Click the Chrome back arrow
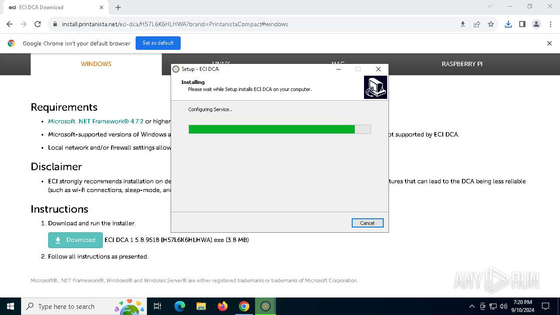Image resolution: width=560 pixels, height=315 pixels. point(10,24)
